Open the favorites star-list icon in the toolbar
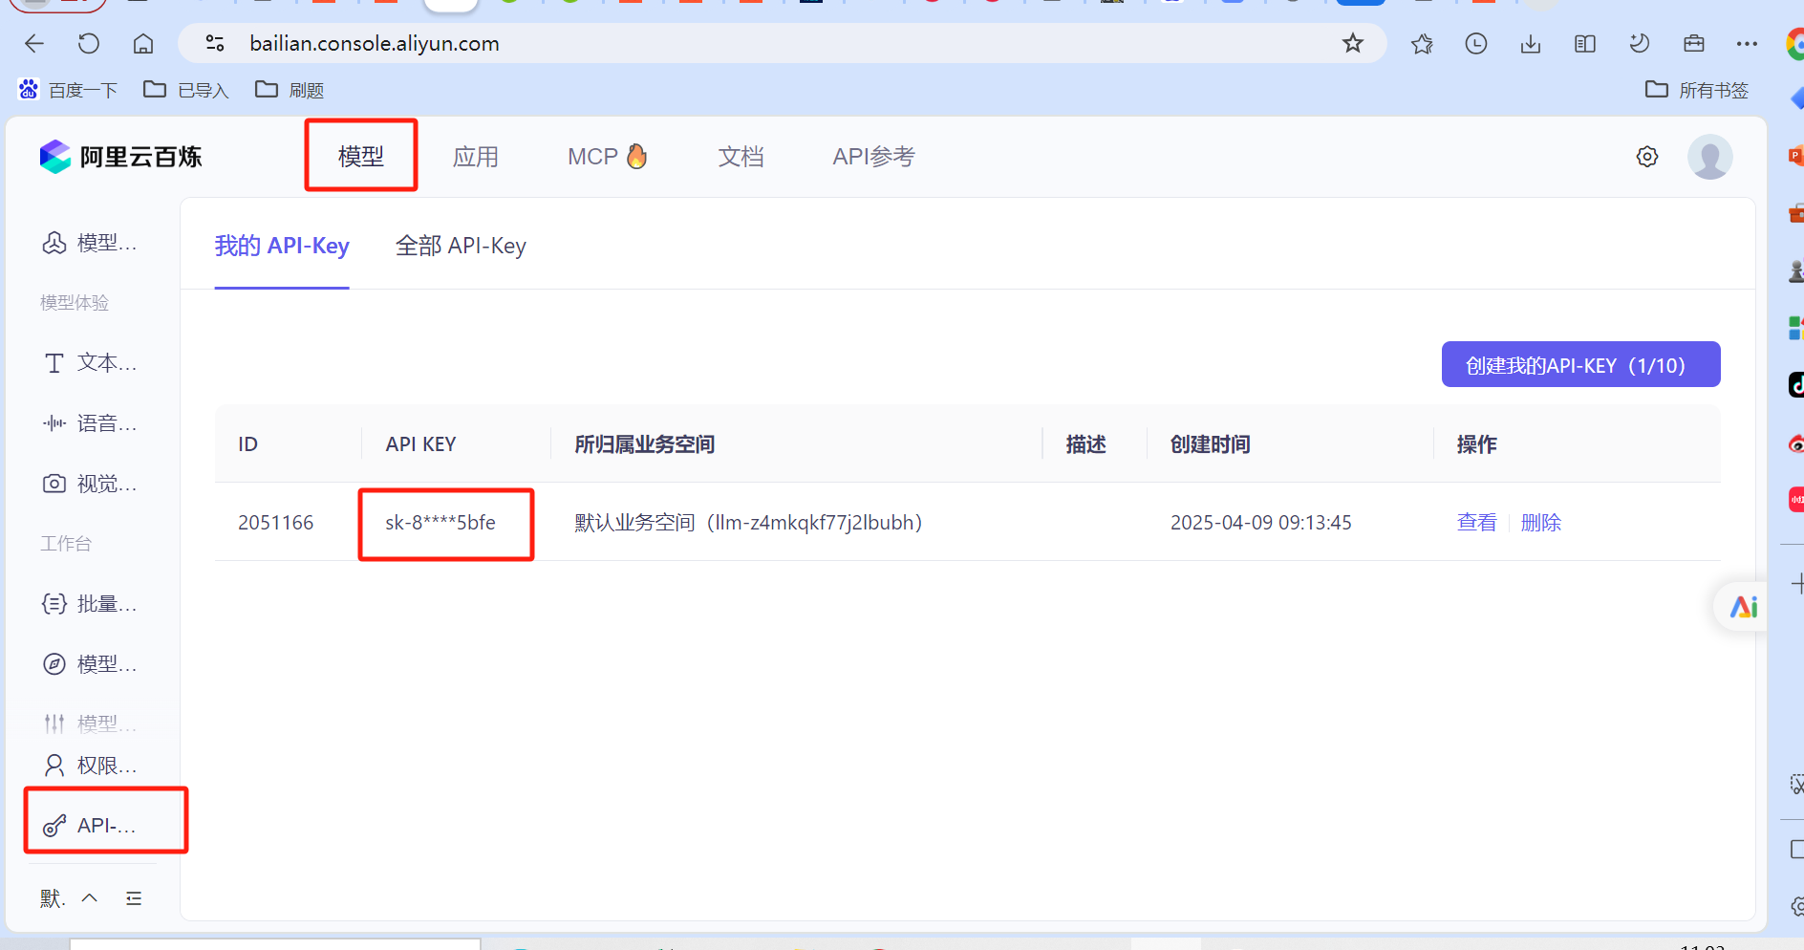The image size is (1804, 950). 1422,43
